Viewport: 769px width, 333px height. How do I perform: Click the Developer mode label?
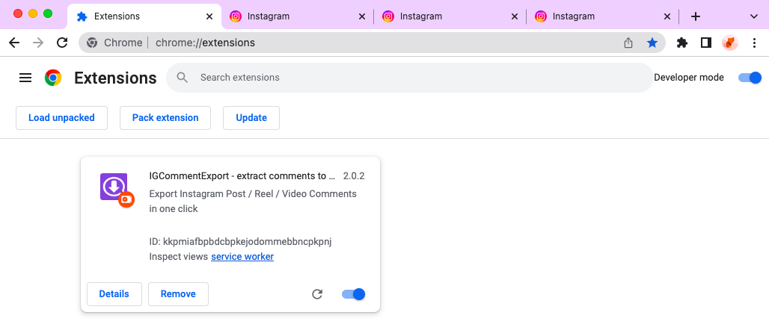pos(688,78)
